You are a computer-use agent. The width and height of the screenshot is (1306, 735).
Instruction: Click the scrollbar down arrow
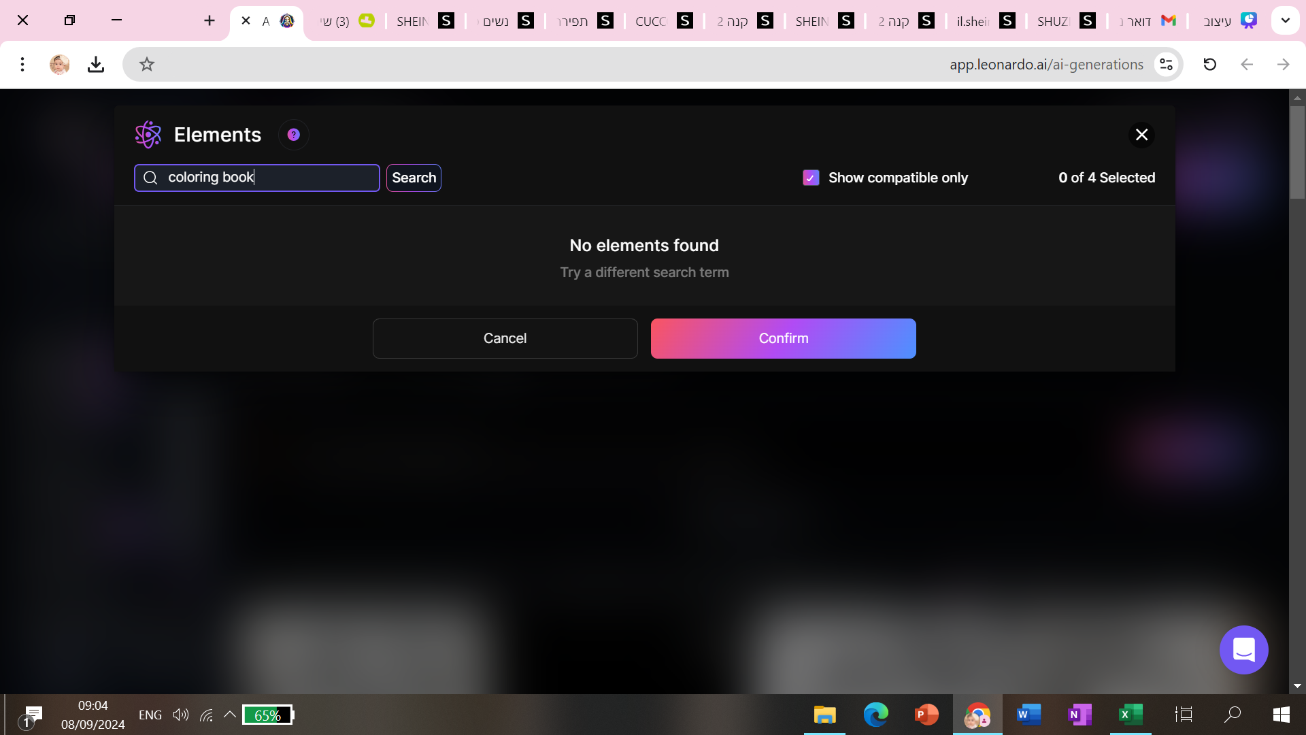pyautogui.click(x=1297, y=686)
